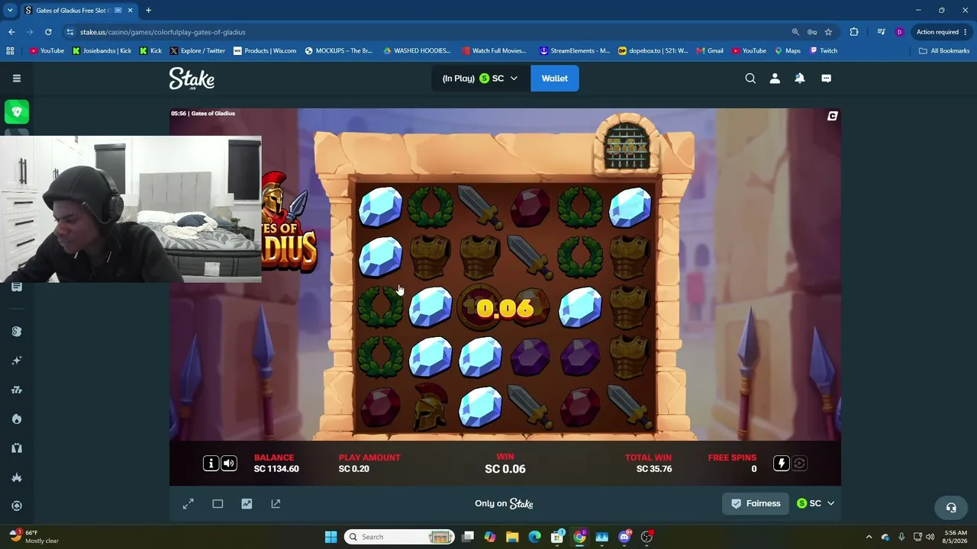The height and width of the screenshot is (549, 977).
Task: Open the All Bookmarks folder
Action: [x=944, y=51]
